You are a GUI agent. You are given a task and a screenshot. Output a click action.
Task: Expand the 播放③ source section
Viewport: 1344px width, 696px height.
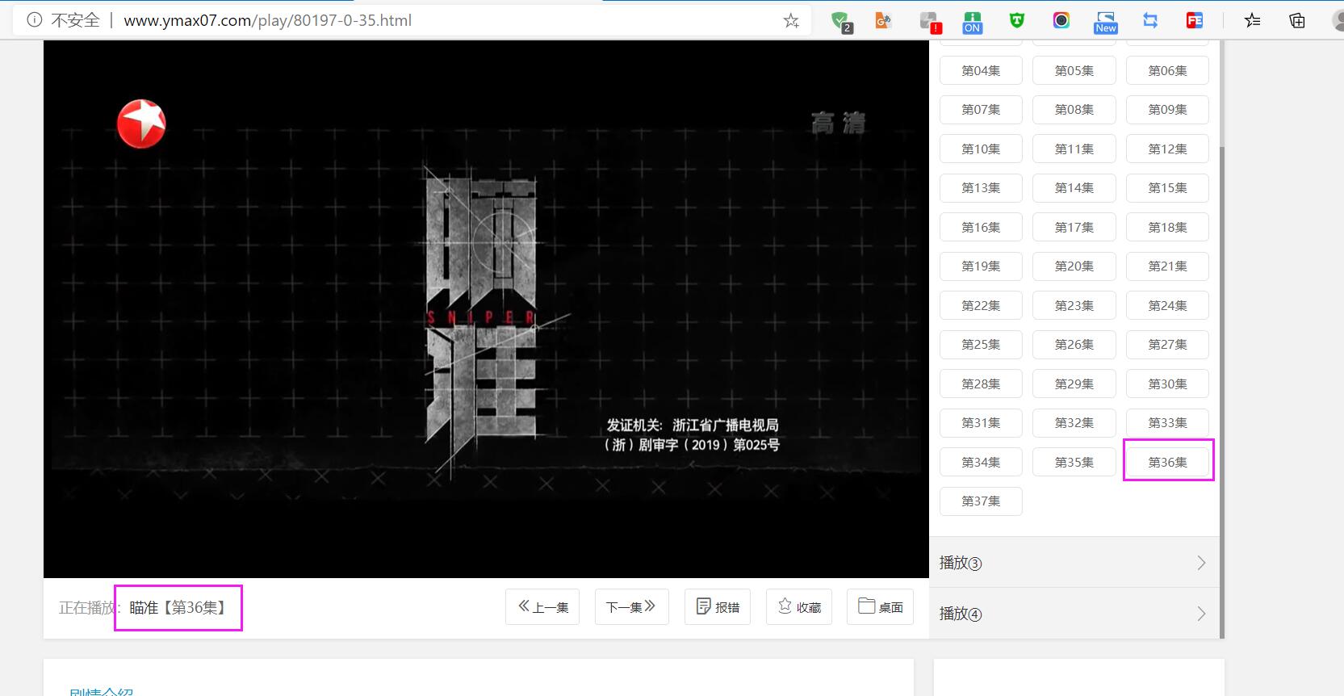[1074, 563]
